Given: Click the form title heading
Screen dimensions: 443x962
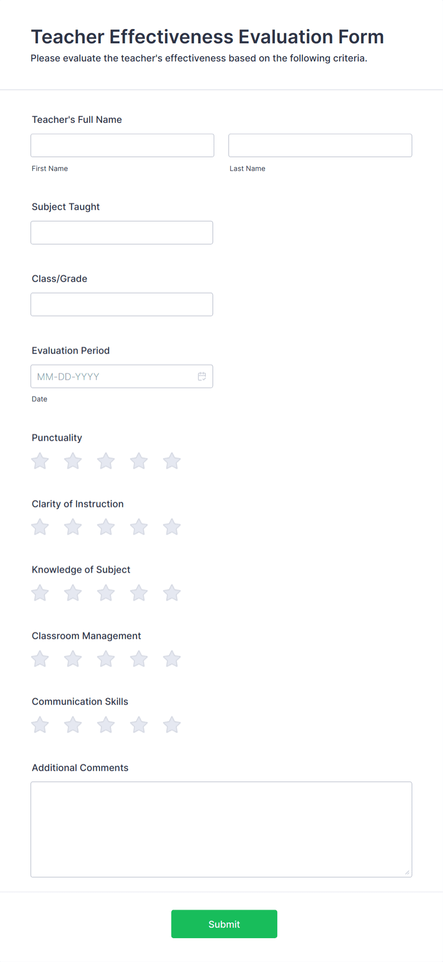Looking at the screenshot, I should click(x=207, y=37).
